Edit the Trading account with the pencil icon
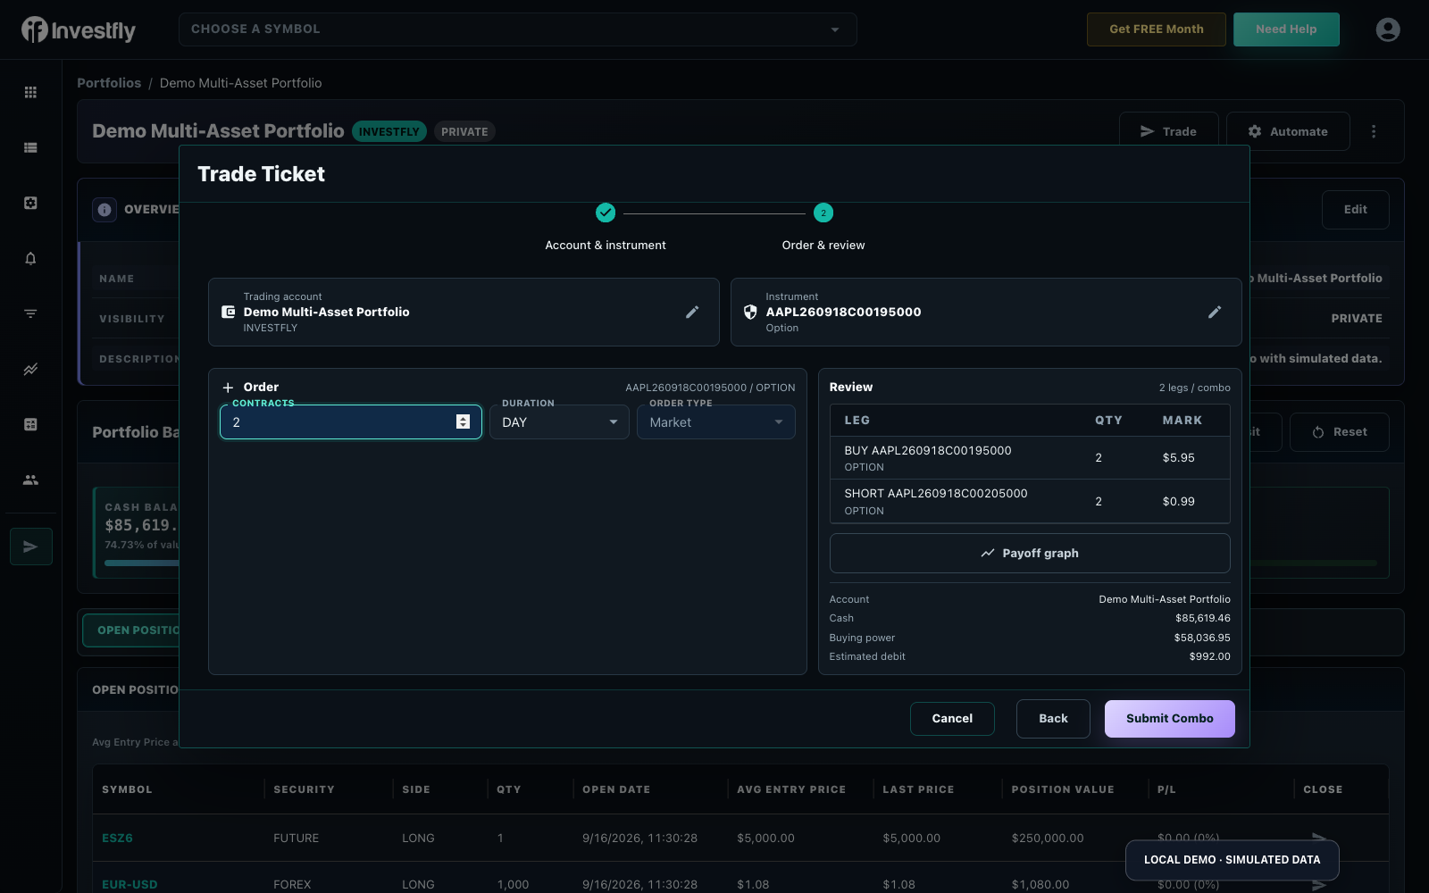The height and width of the screenshot is (893, 1429). coord(692,312)
